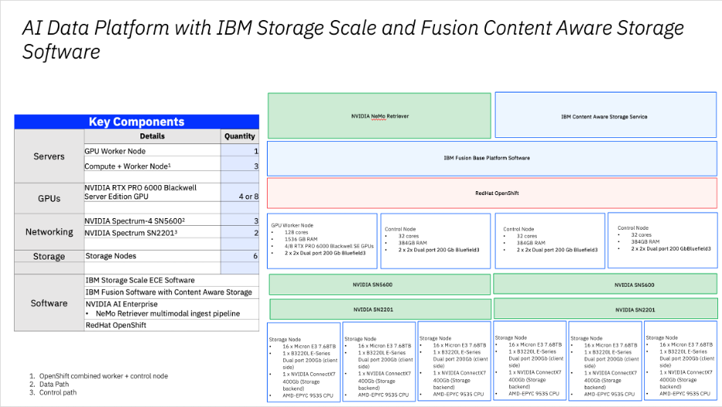Click "NeMo Retriever multimodal ingest pipeline" bullet

167,314
